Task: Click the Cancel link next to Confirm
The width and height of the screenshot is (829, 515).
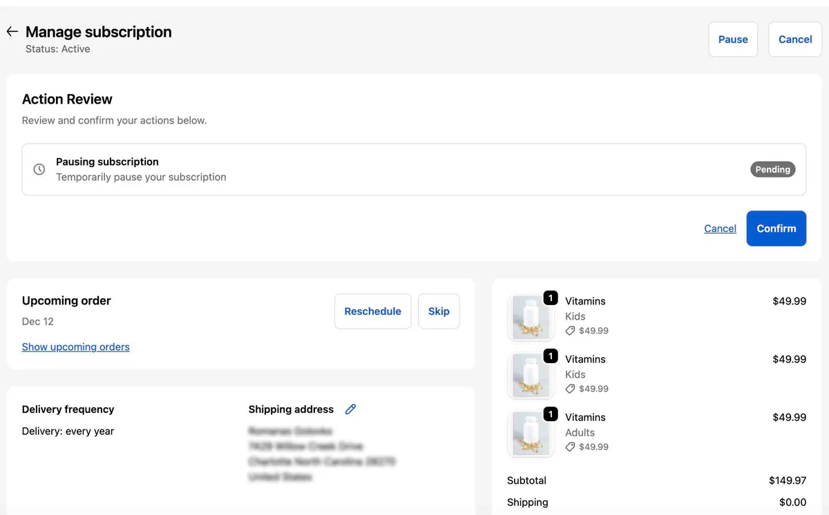Action: (720, 229)
